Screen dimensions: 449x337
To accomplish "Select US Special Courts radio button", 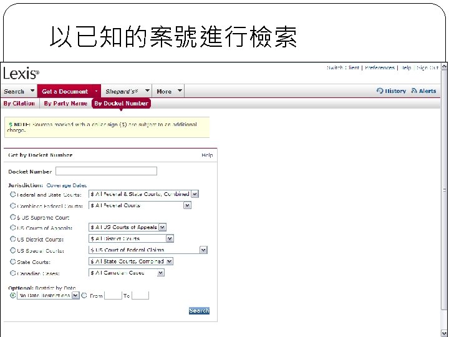I will (x=12, y=250).
